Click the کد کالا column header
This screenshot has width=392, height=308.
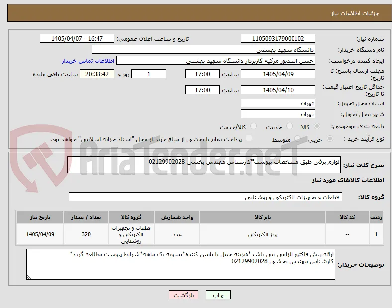[x=347, y=217]
